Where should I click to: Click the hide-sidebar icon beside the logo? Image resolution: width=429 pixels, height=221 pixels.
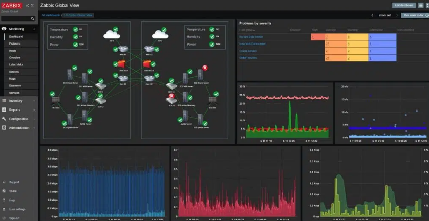pos(33,6)
